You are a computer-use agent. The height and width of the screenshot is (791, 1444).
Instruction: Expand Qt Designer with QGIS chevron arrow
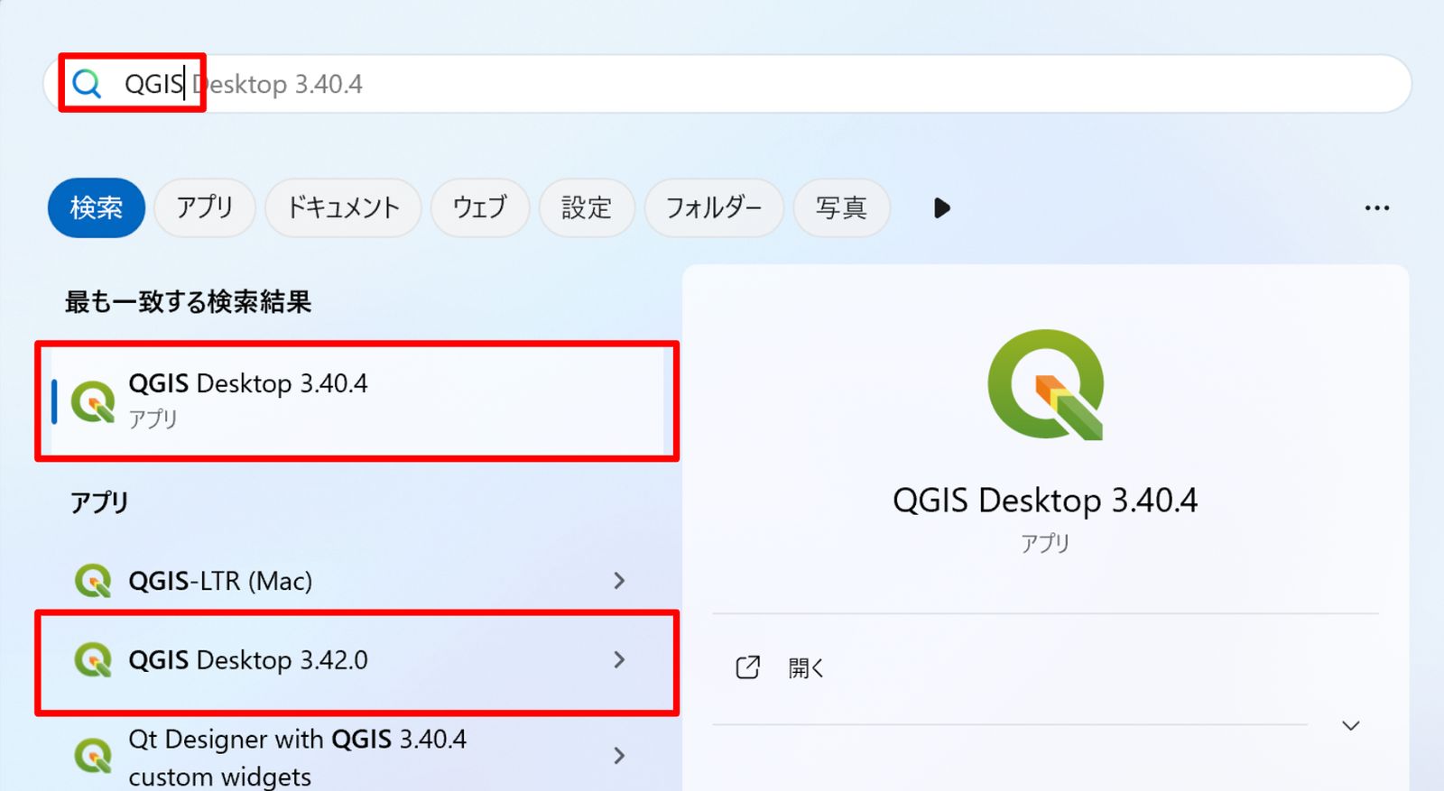point(619,756)
